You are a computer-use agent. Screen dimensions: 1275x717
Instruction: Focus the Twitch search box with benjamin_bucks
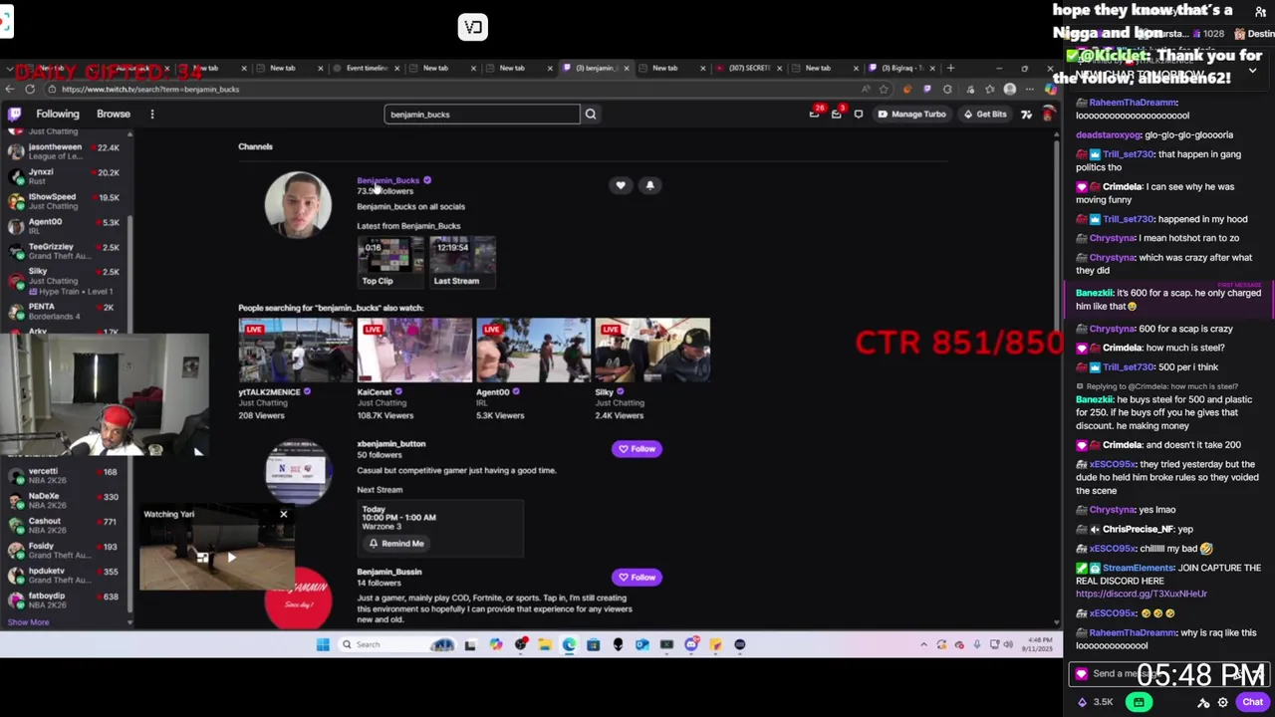tap(482, 114)
